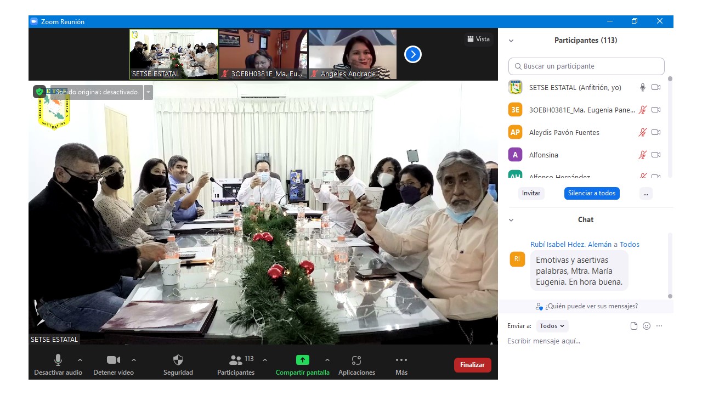The height and width of the screenshot is (395, 702).
Task: Expand share screen options caret
Action: pyautogui.click(x=327, y=360)
